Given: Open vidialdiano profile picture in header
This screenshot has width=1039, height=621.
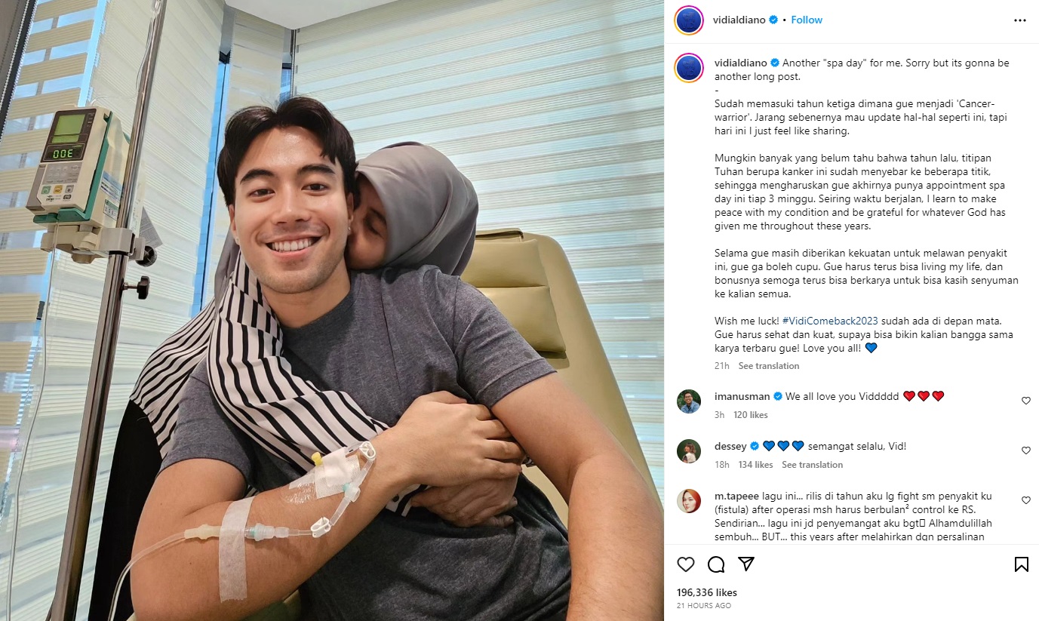Looking at the screenshot, I should [690, 20].
